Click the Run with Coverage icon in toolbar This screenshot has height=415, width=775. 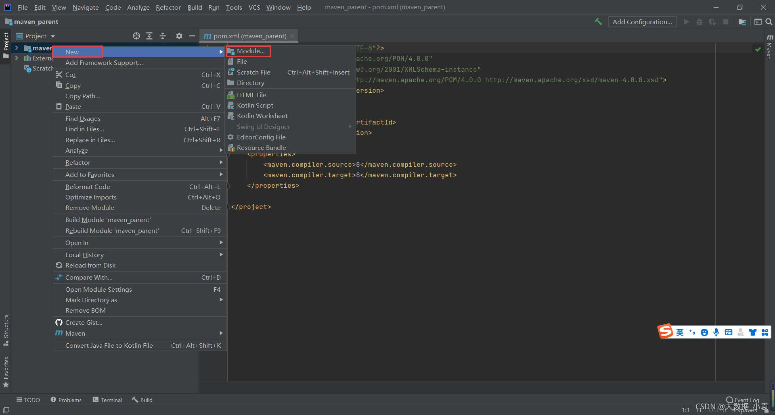click(x=712, y=22)
